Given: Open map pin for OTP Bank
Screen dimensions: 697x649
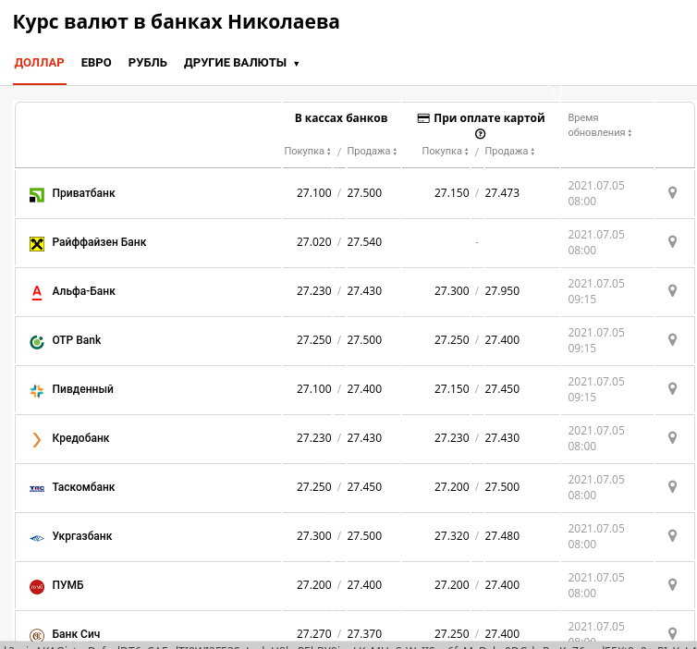Looking at the screenshot, I should 673,339.
